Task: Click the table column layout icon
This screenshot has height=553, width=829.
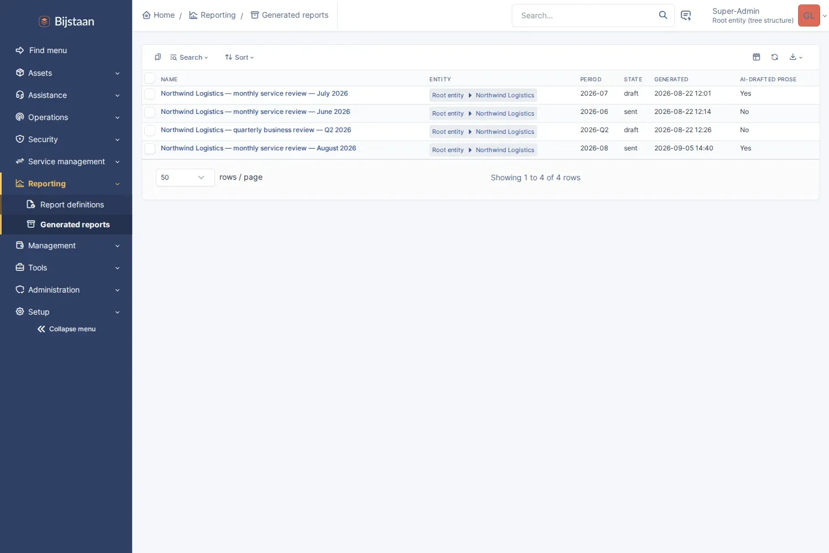Action: pos(757,57)
